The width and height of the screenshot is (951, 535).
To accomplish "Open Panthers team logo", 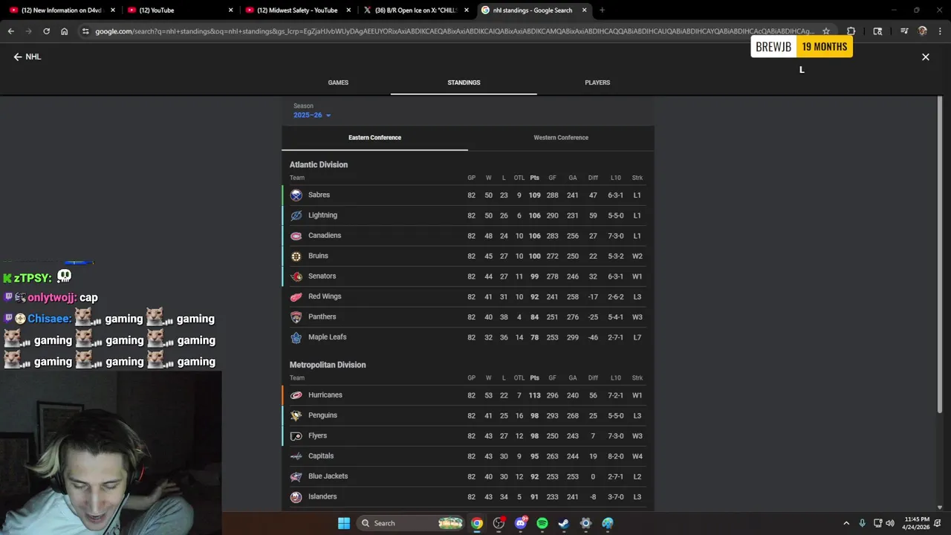I will pos(296,317).
